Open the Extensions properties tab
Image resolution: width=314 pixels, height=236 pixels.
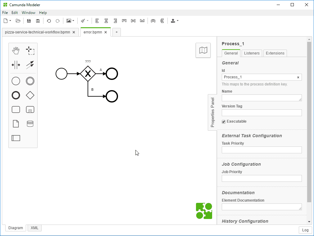[x=275, y=53]
